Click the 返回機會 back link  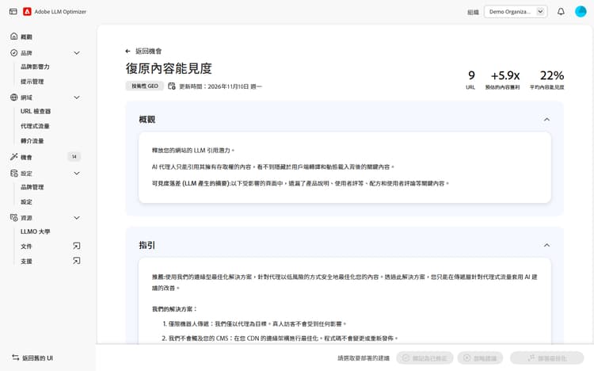pyautogui.click(x=149, y=51)
